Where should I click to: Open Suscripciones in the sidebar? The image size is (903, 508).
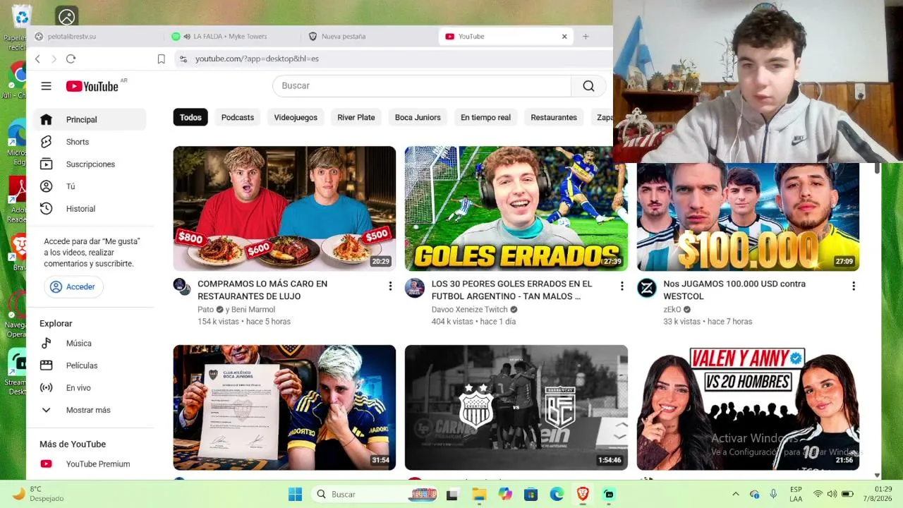pyautogui.click(x=90, y=164)
